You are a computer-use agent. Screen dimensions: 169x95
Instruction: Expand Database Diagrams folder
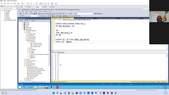click(25, 31)
